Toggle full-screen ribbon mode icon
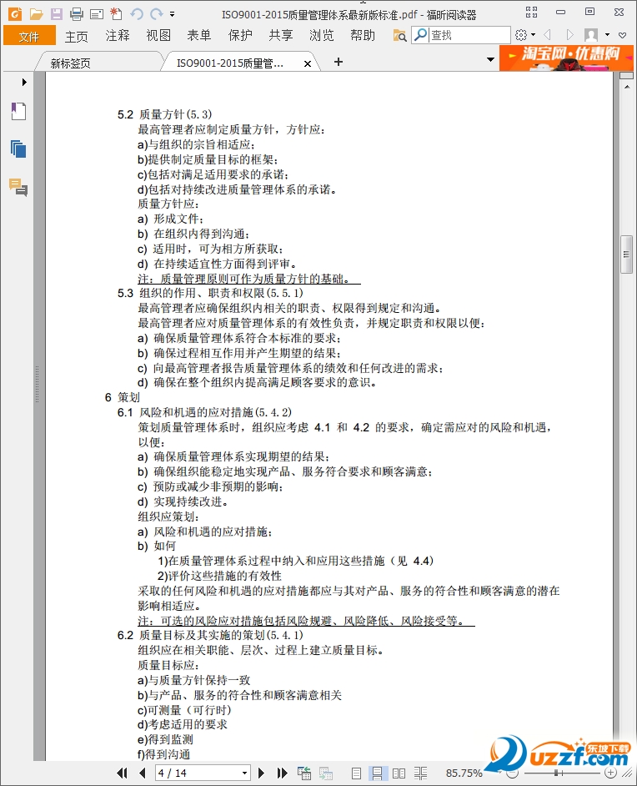 click(x=531, y=13)
